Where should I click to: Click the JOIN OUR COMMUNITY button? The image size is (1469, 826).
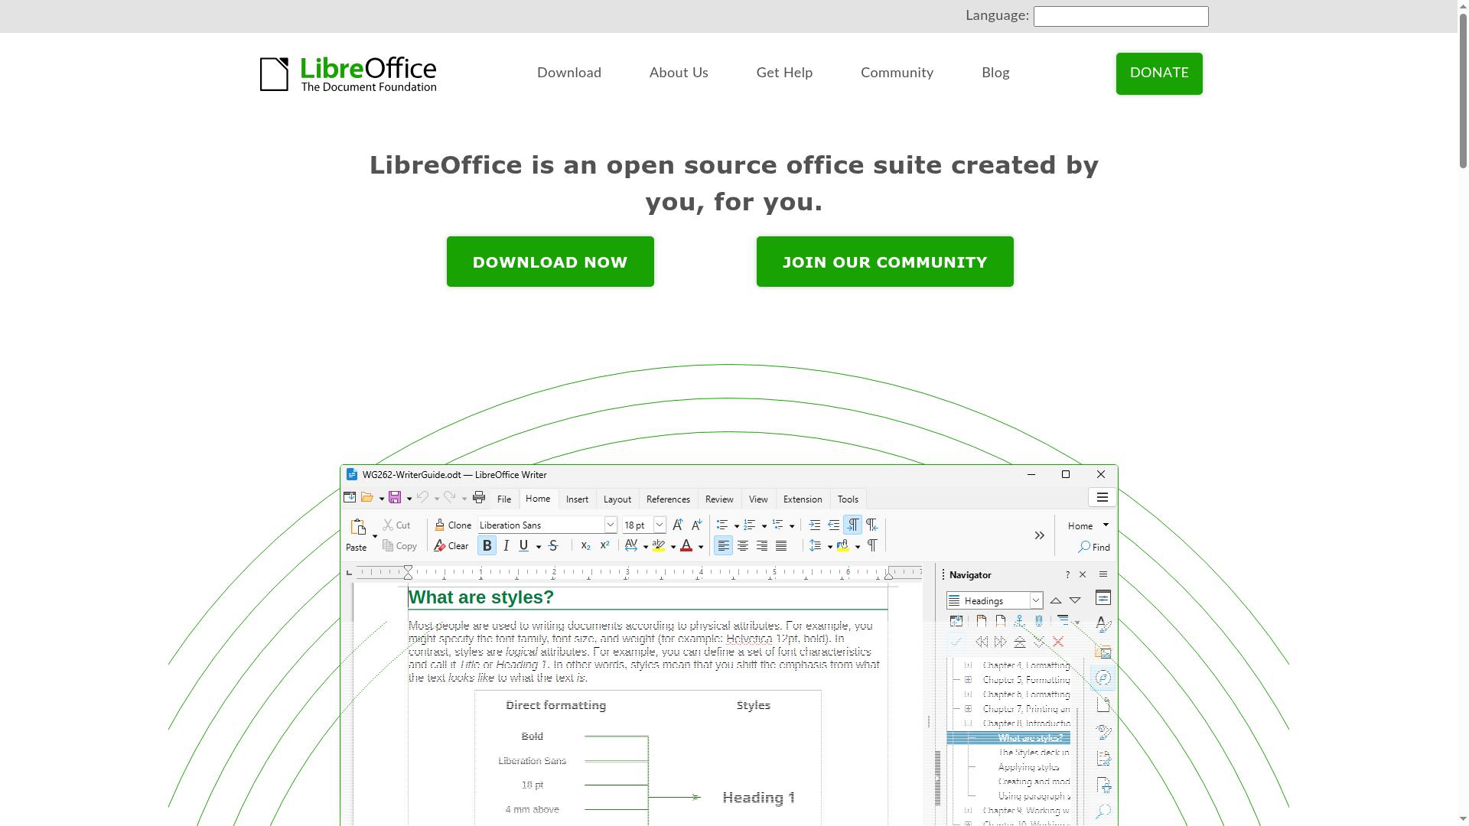(x=884, y=262)
